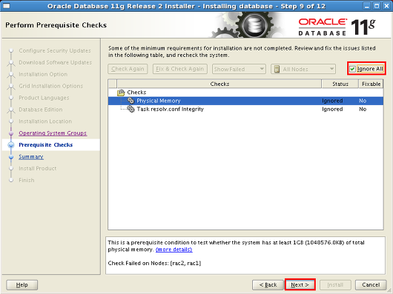393x294 pixels.
Task: Open the more details link
Action: 174,250
